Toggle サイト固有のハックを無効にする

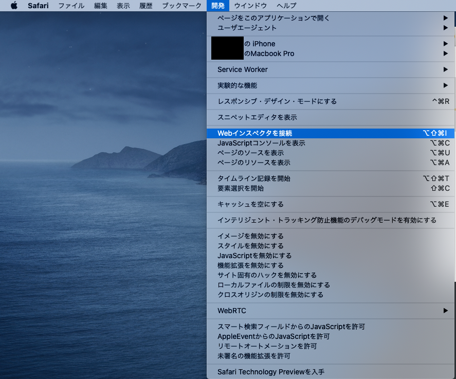click(331, 275)
